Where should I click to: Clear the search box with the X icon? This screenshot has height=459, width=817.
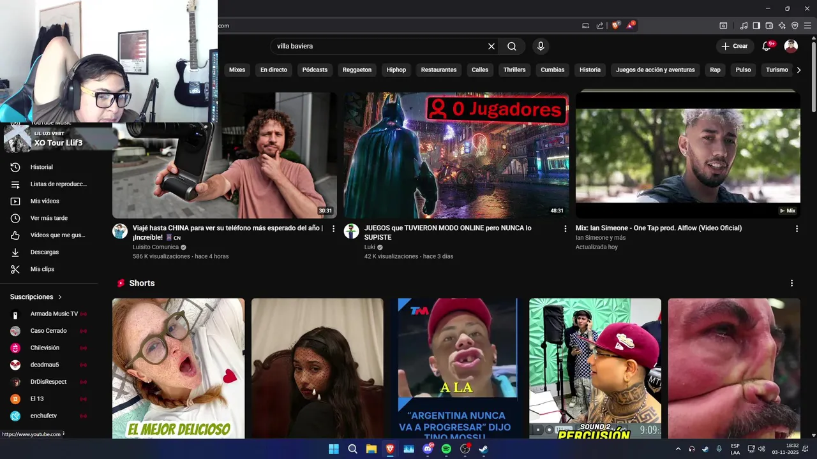click(x=491, y=46)
